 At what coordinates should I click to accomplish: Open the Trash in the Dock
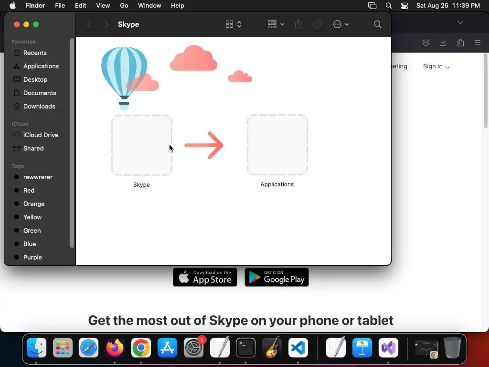[x=452, y=348]
